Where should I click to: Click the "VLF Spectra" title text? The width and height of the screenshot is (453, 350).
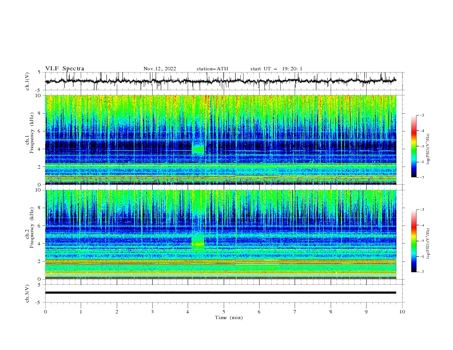65,69
